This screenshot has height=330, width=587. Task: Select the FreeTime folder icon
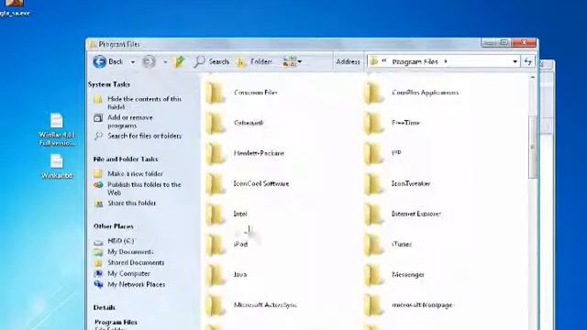coord(373,123)
